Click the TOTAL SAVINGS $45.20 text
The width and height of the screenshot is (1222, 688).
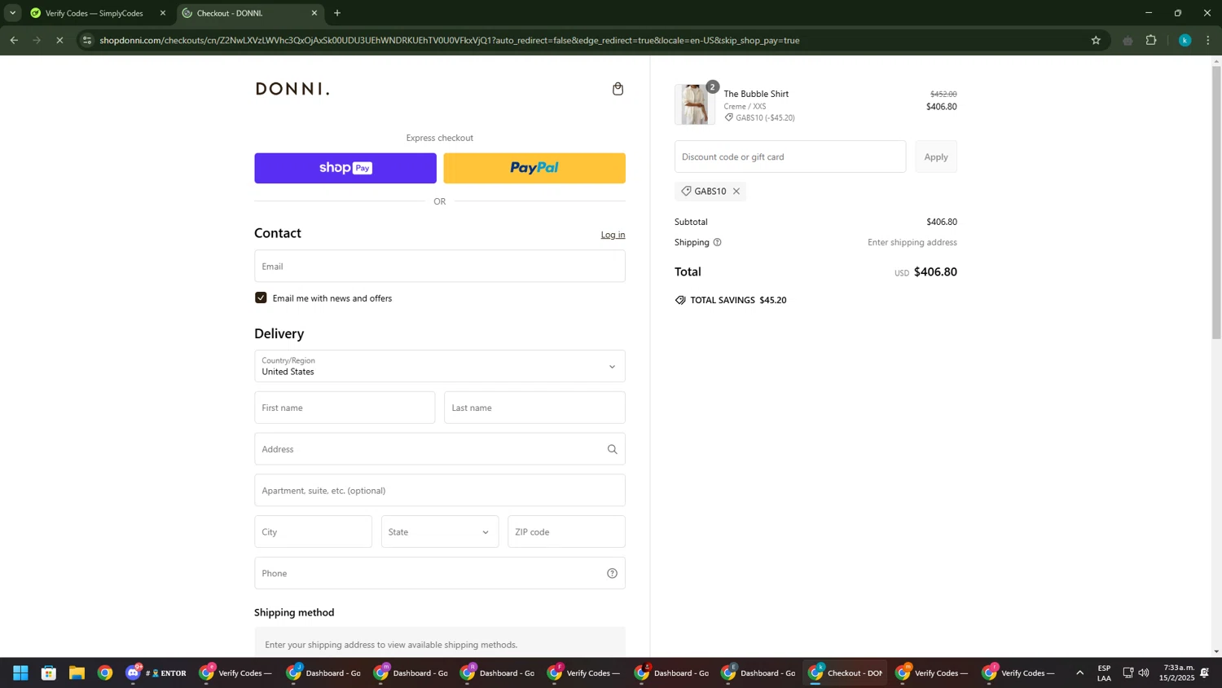click(738, 300)
